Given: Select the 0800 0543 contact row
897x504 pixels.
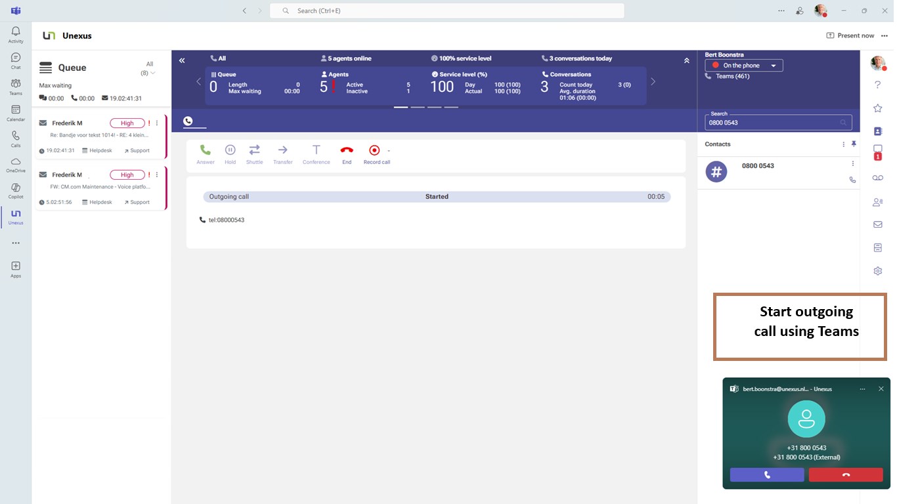Looking at the screenshot, I should [x=779, y=173].
